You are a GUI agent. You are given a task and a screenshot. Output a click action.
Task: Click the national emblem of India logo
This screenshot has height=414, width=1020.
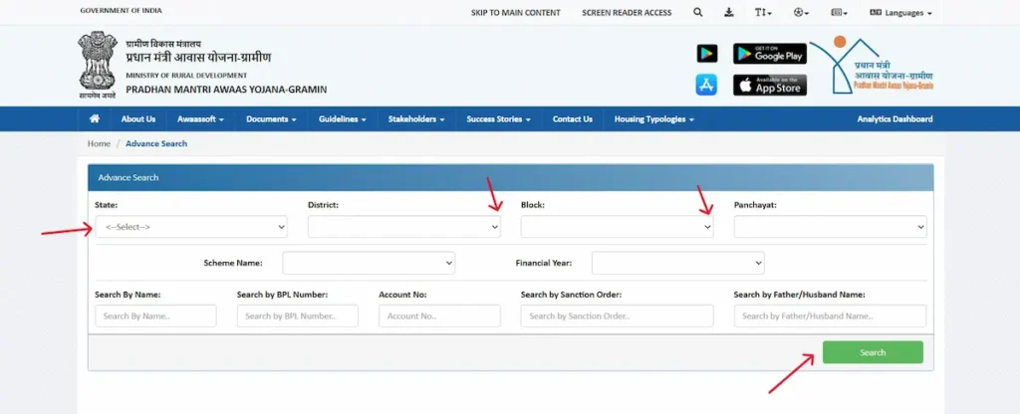point(98,65)
